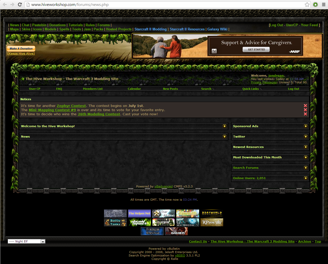
Task: Reload the page in the browser
Action: [x=20, y=4]
